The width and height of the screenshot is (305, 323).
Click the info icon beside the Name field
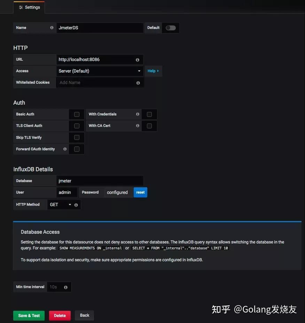pyautogui.click(x=52, y=28)
